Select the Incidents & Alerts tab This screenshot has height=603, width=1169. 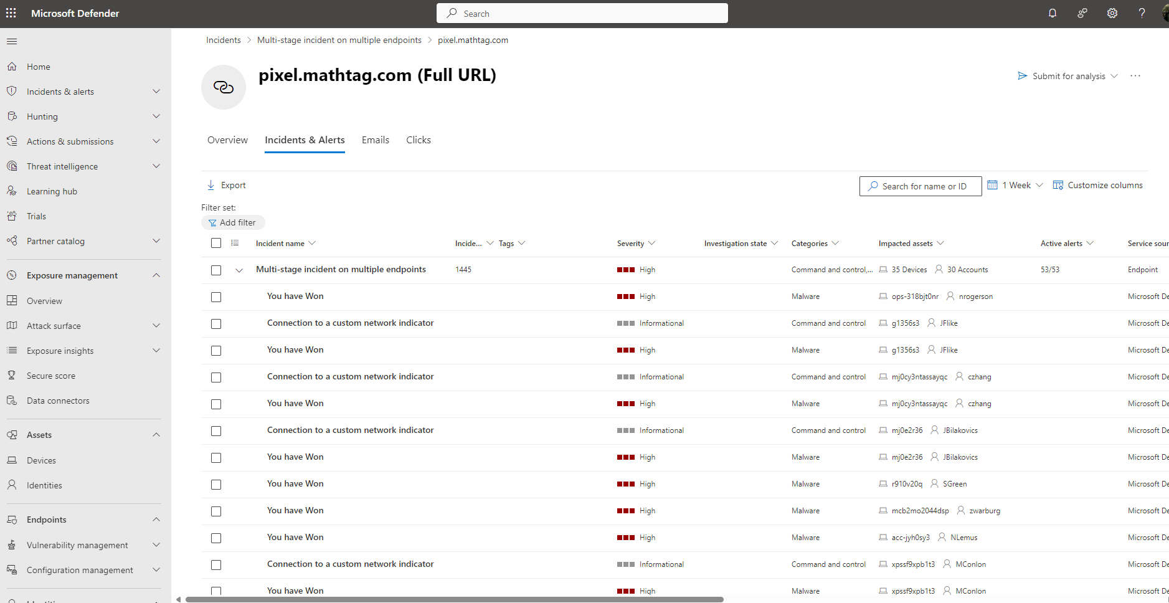coord(305,140)
